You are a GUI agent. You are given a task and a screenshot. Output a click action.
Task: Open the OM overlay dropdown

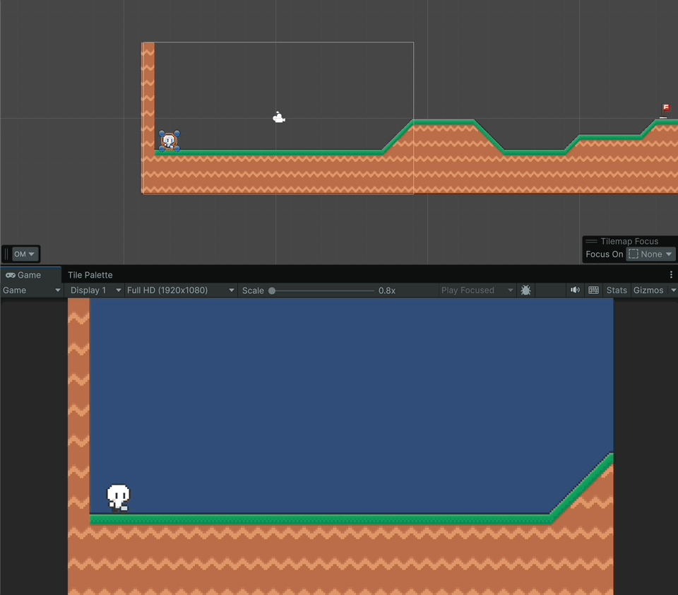pos(25,254)
